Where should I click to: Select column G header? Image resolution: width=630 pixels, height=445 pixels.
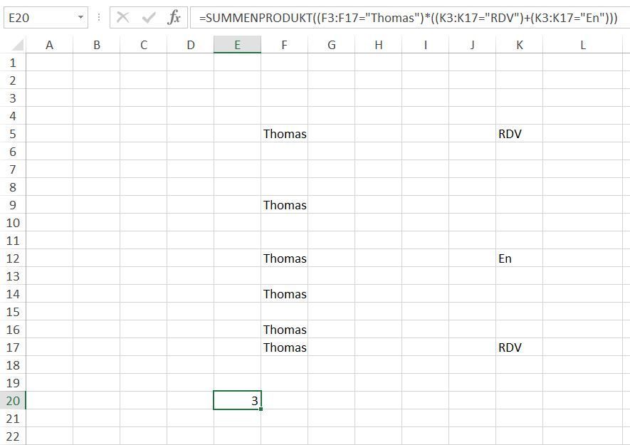pos(332,45)
